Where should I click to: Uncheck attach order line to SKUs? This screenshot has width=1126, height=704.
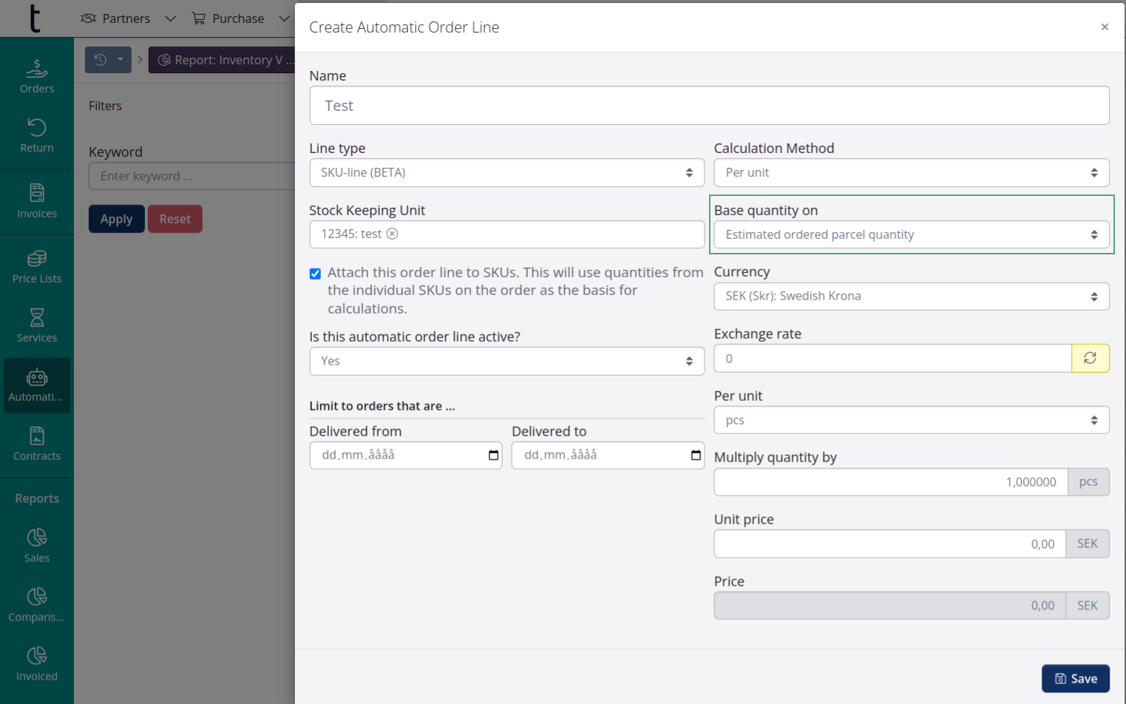[x=315, y=274]
